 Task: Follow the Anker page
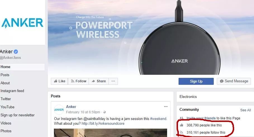[x=79, y=81]
